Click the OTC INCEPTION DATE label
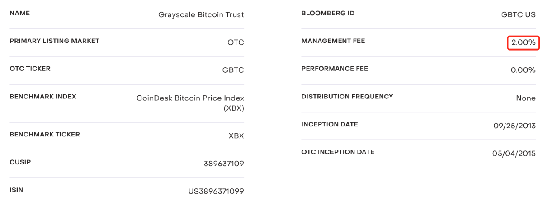Screen dimensions: 547x201 [338, 152]
